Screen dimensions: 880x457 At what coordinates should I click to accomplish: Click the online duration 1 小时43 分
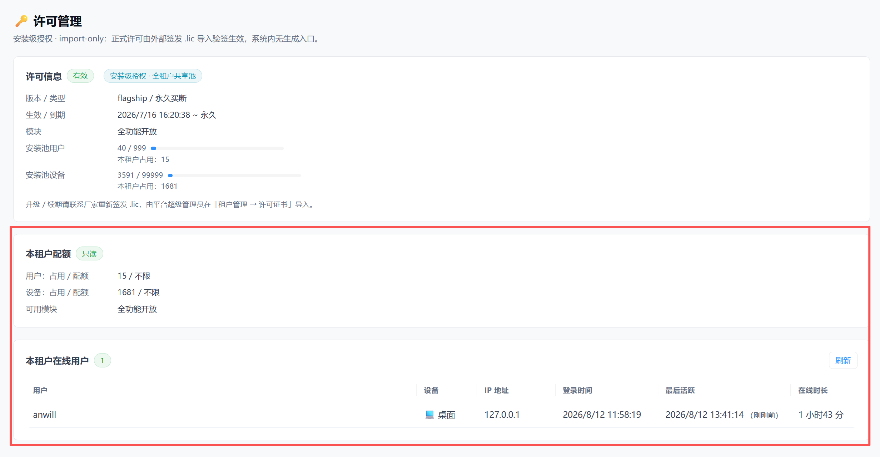(x=821, y=415)
